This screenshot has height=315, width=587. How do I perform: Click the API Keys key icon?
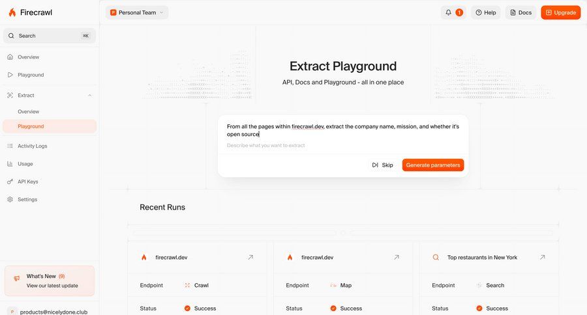[x=10, y=182]
